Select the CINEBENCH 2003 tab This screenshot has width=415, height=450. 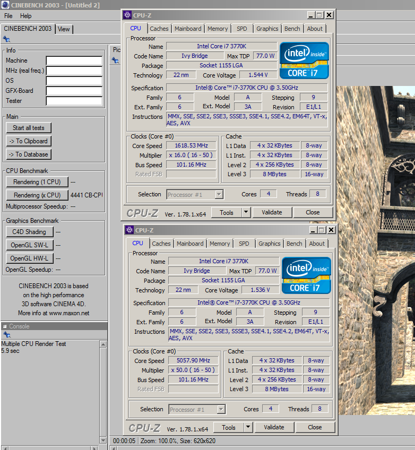(x=28, y=29)
